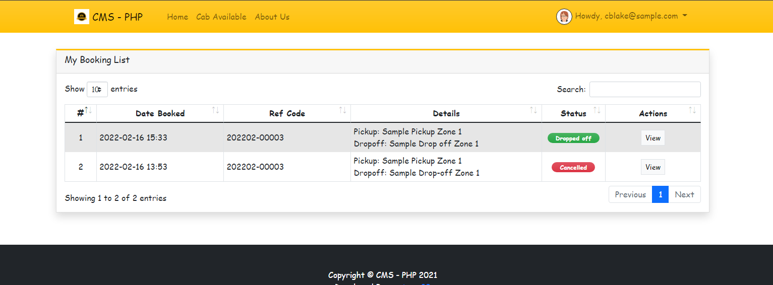Go to Next page

pos(685,194)
